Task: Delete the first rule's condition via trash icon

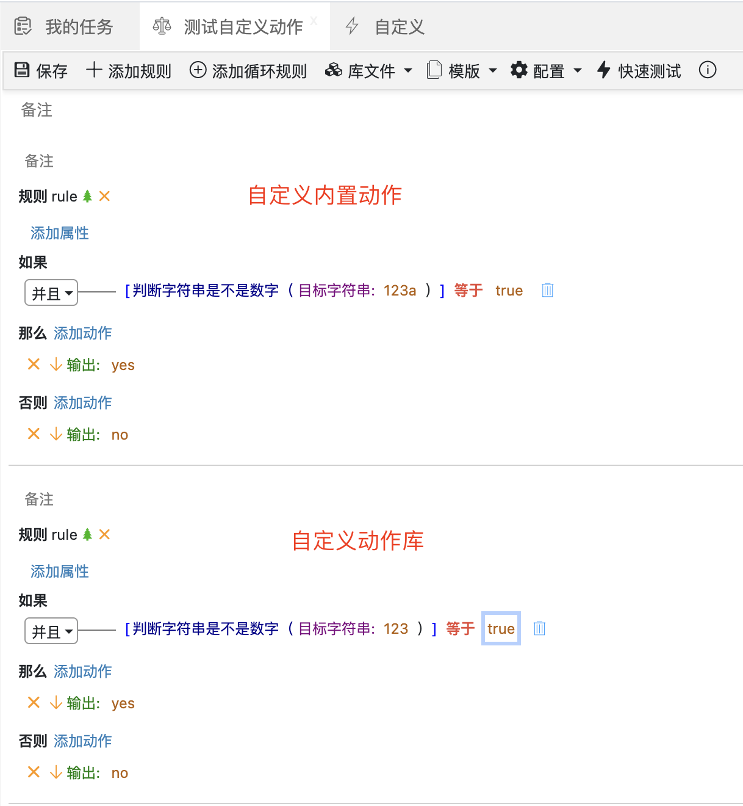Action: [x=547, y=291]
